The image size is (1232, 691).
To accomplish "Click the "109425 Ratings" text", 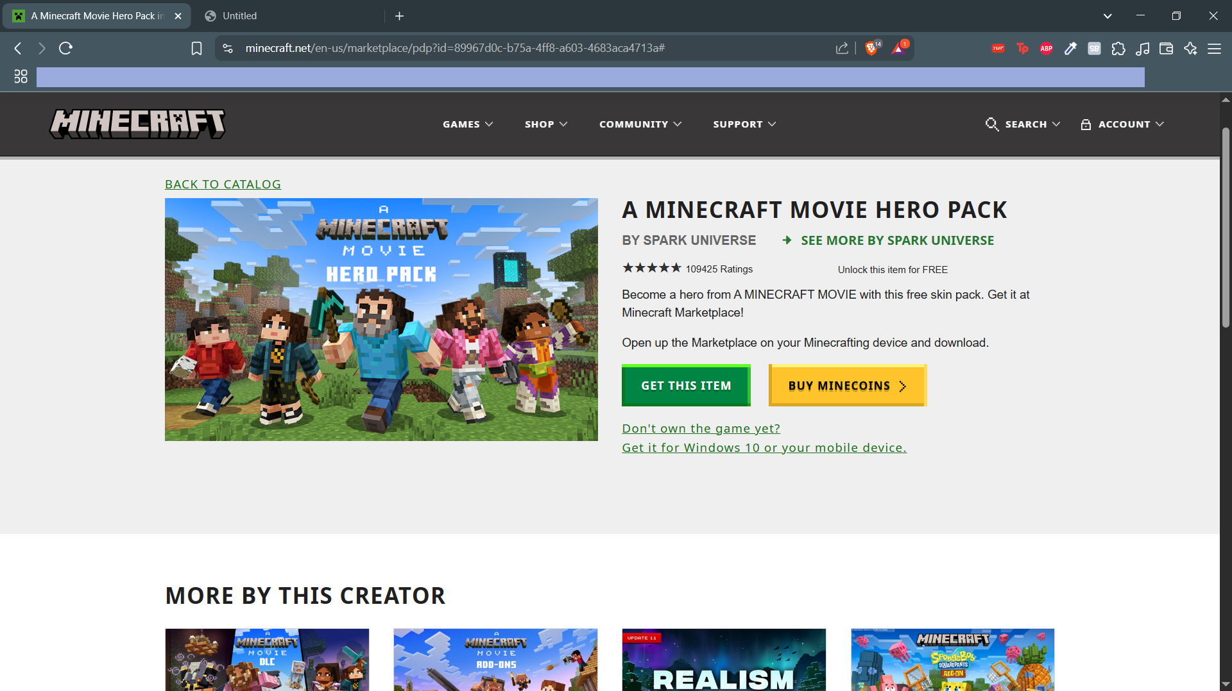I will [719, 269].
